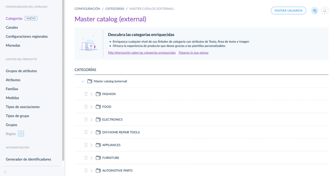Collapse the Master catalog (external) tree
The image size is (335, 176).
point(83,81)
